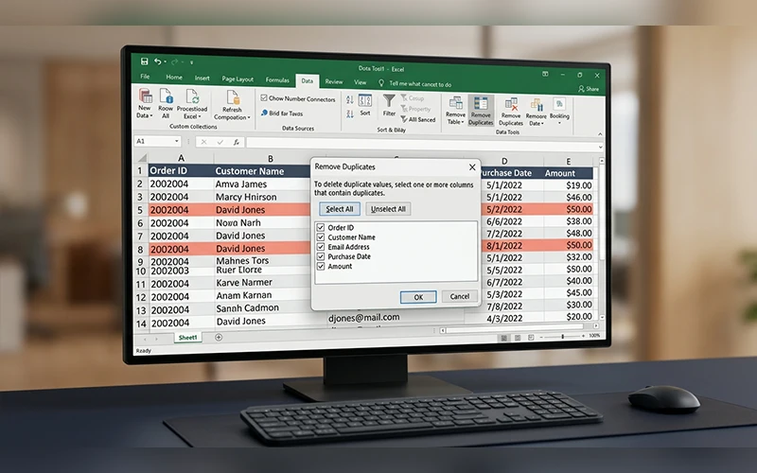Click Select All in Remove Duplicates dialog
The height and width of the screenshot is (473, 757).
point(340,209)
